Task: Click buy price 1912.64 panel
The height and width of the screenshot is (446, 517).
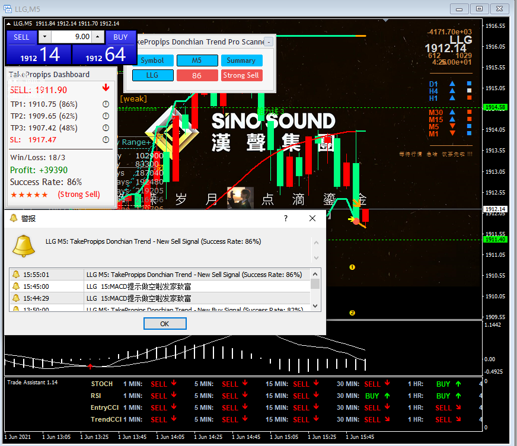Action: [x=104, y=55]
